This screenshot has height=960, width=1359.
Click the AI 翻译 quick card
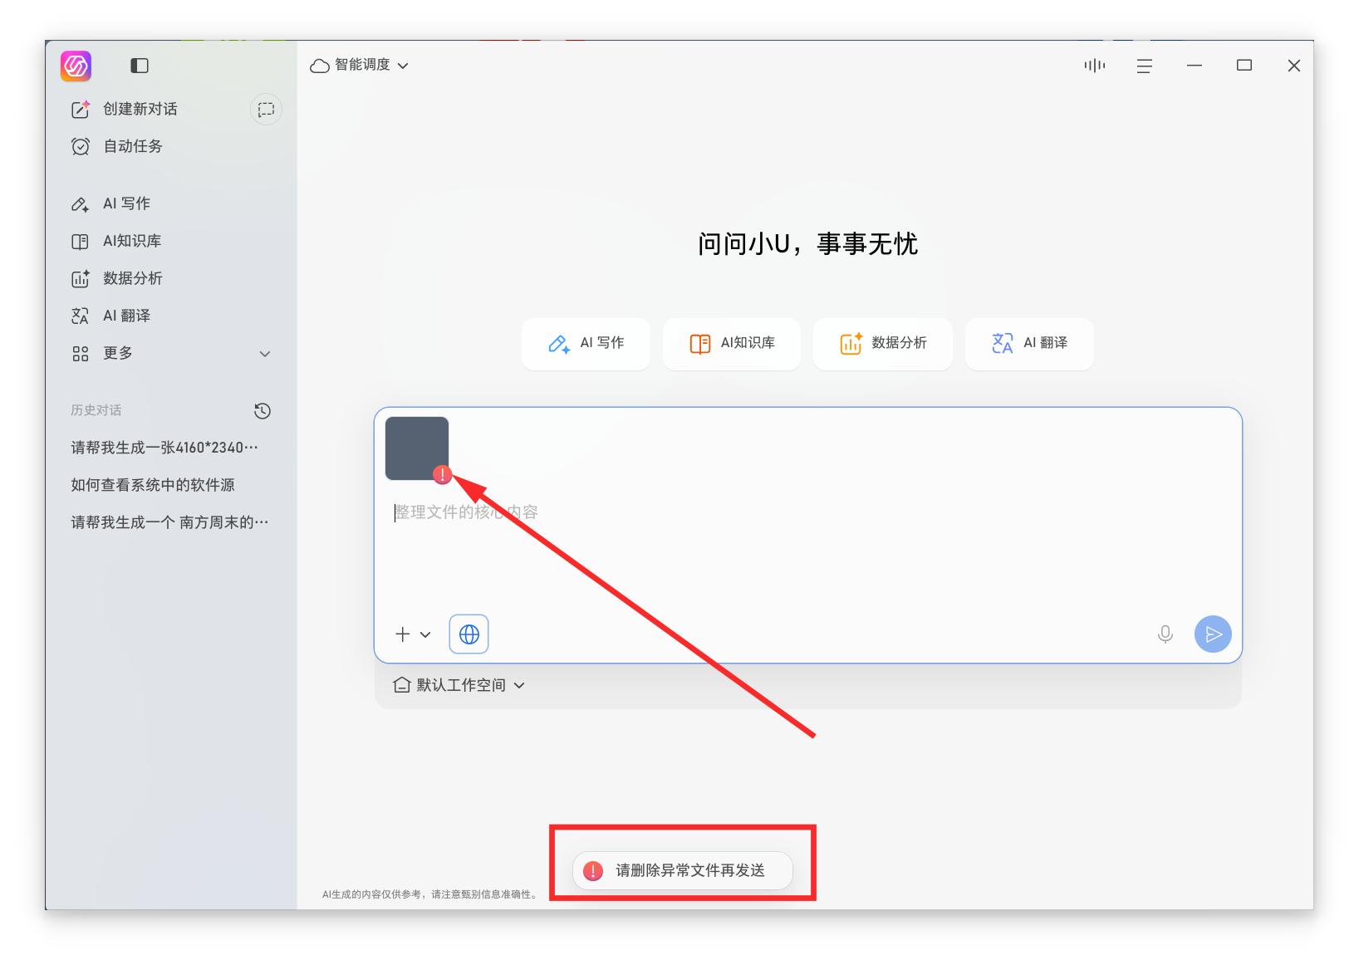[x=1029, y=344]
